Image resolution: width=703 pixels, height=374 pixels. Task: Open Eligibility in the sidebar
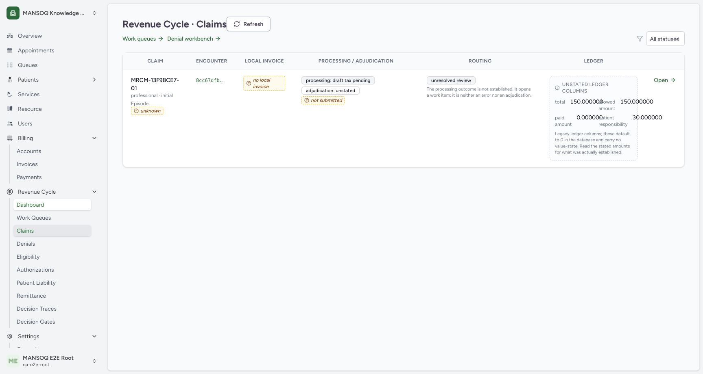click(52, 257)
